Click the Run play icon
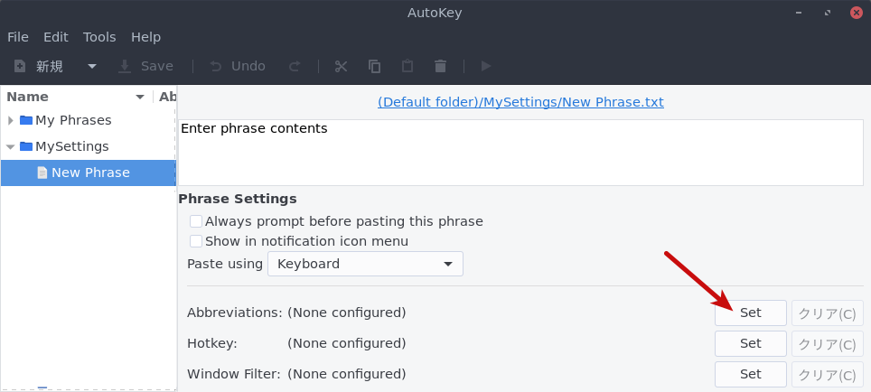The height and width of the screenshot is (392, 871). click(x=486, y=66)
